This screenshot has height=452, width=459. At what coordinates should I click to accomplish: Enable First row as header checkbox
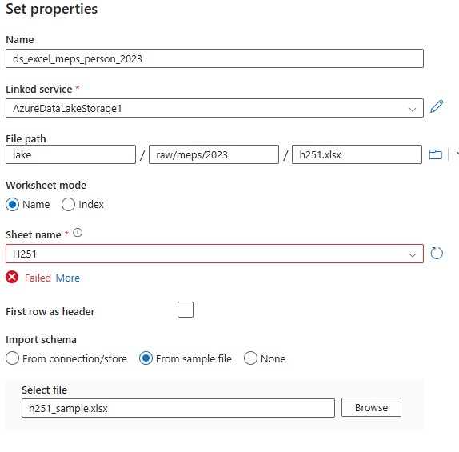186,310
